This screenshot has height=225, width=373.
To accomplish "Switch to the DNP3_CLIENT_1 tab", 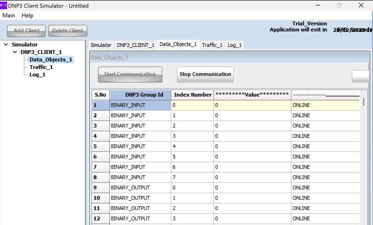I will 135,45.
